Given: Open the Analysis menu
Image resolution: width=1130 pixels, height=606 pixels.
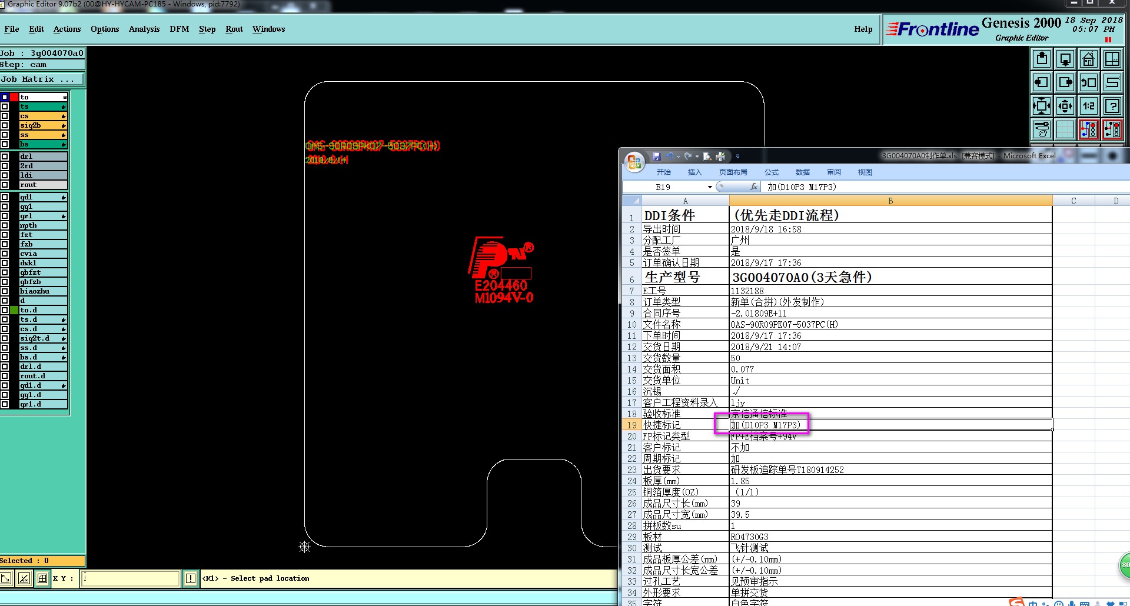Looking at the screenshot, I should coord(144,29).
